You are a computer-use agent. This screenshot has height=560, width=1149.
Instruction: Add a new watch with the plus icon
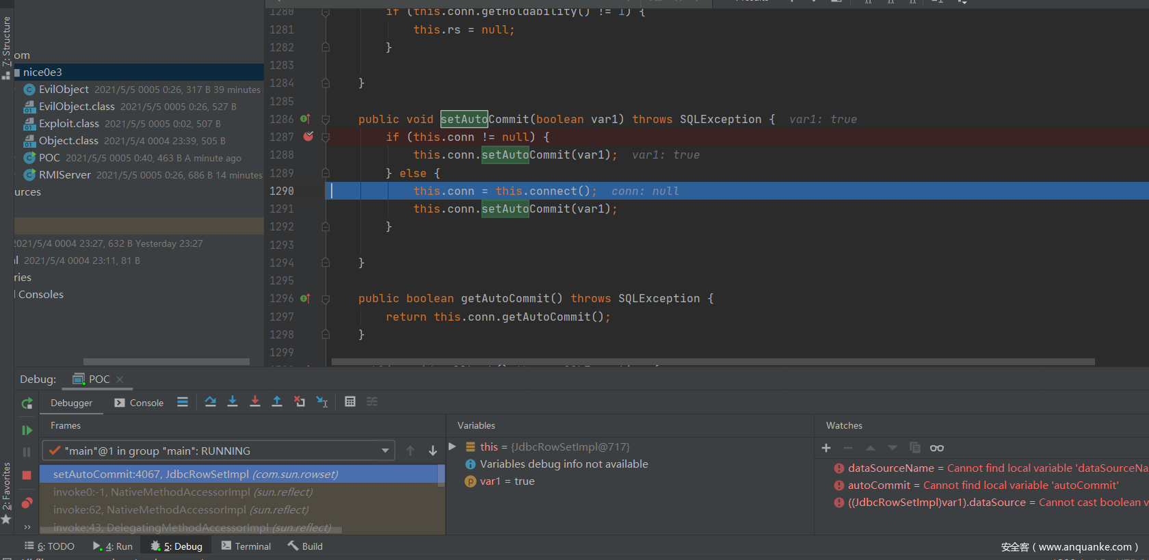[826, 448]
